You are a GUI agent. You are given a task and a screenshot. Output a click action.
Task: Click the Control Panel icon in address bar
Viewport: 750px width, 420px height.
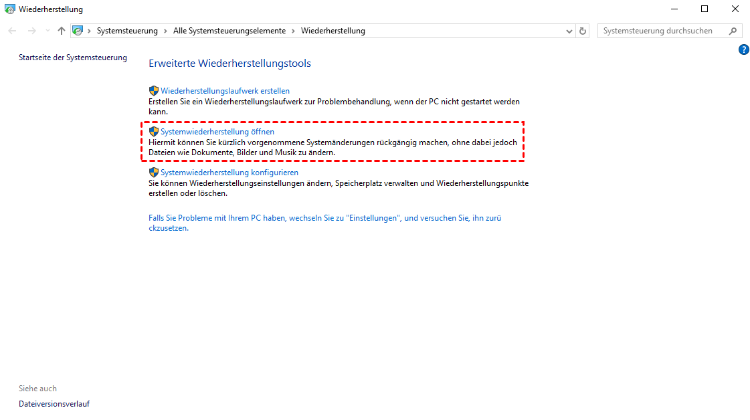coord(78,31)
